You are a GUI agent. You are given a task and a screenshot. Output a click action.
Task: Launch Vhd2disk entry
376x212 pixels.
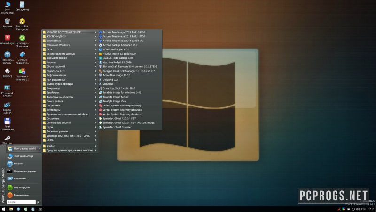coord(130,84)
